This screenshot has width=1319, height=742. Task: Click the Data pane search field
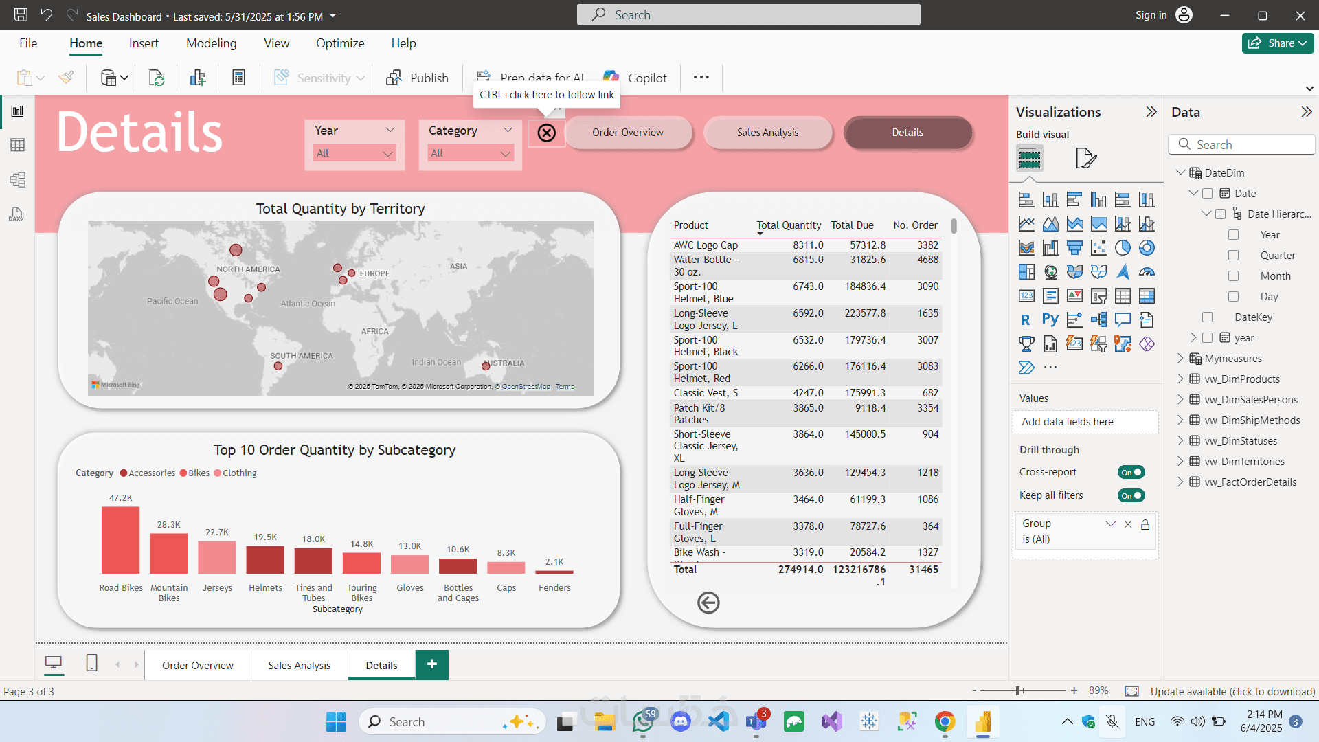[x=1242, y=144]
